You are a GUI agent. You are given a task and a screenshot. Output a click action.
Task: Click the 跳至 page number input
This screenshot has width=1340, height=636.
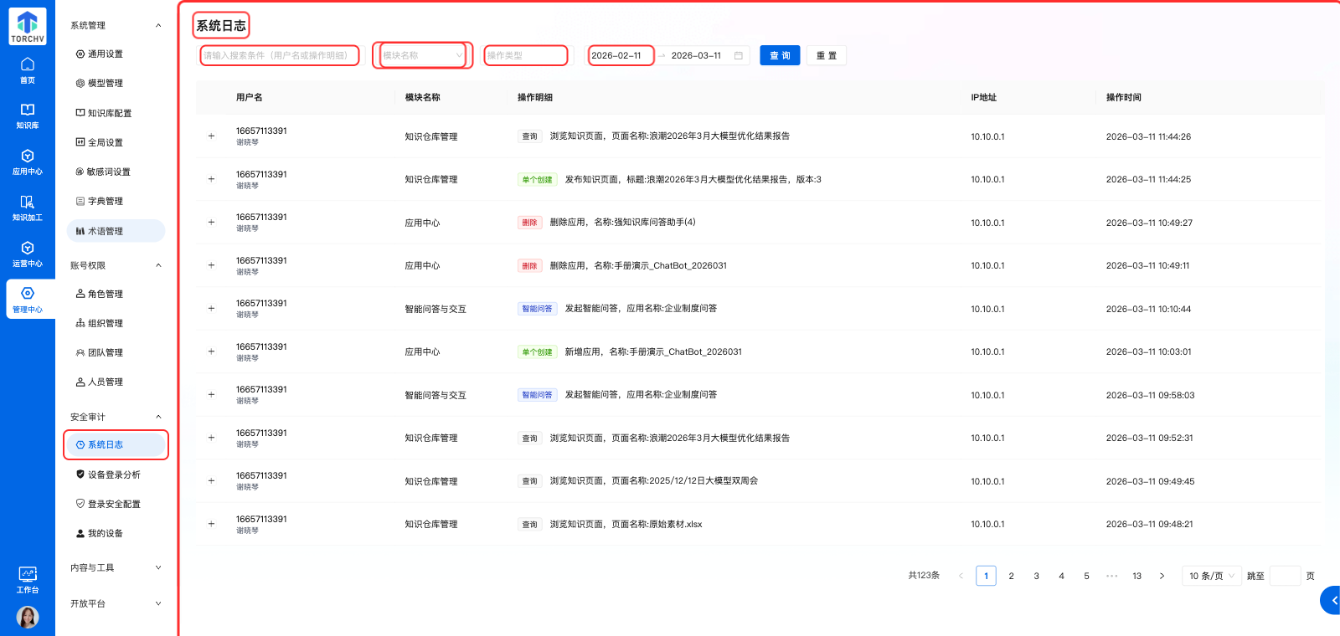coord(1285,576)
